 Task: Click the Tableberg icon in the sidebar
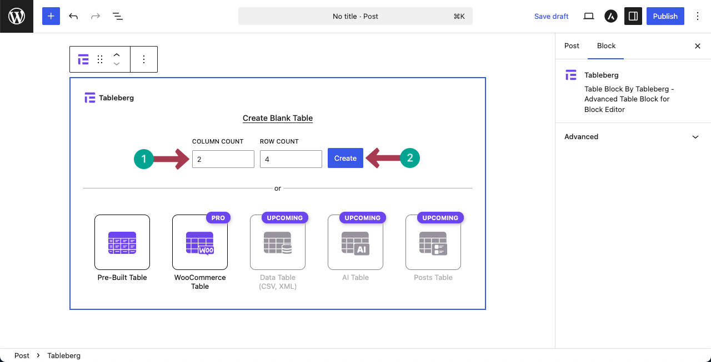(571, 75)
